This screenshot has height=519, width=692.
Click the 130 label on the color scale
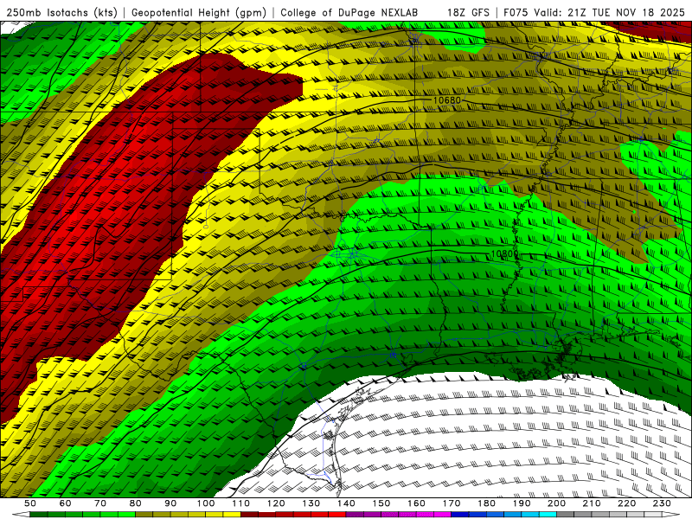pos(311,503)
